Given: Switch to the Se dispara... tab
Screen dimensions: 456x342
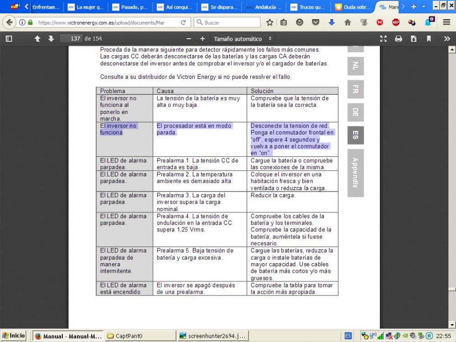Looking at the screenshot, I should (220, 7).
